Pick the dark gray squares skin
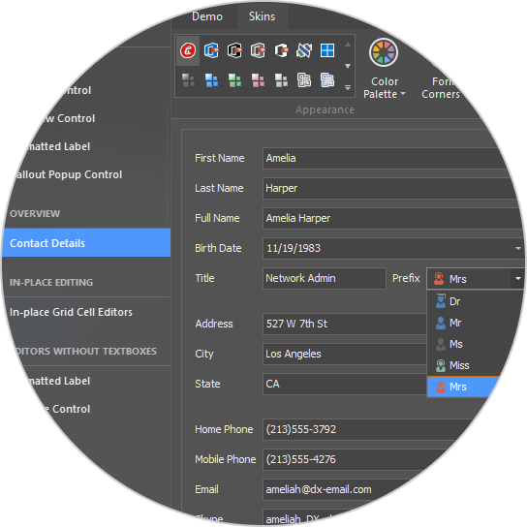The image size is (527, 527). [188, 80]
